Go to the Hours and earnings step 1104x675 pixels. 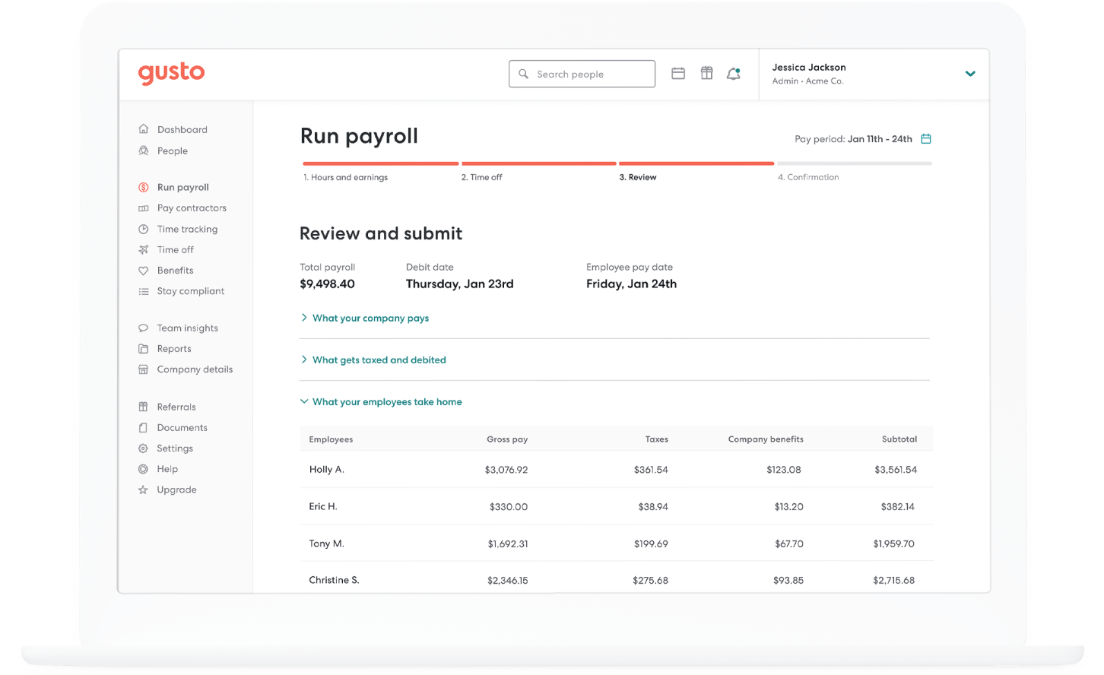click(x=347, y=177)
